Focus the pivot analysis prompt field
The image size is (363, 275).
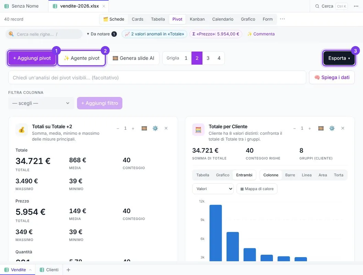157,78
